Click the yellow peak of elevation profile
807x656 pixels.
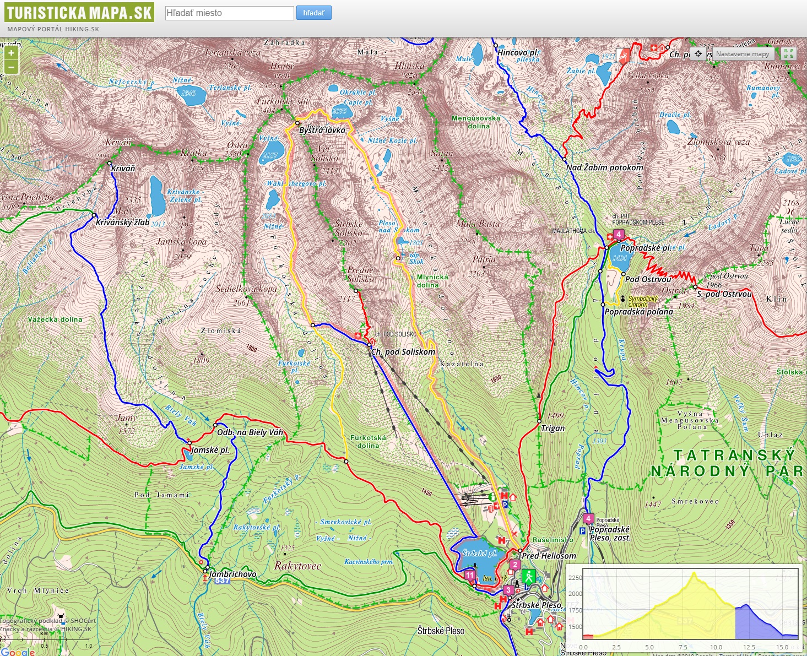click(694, 574)
